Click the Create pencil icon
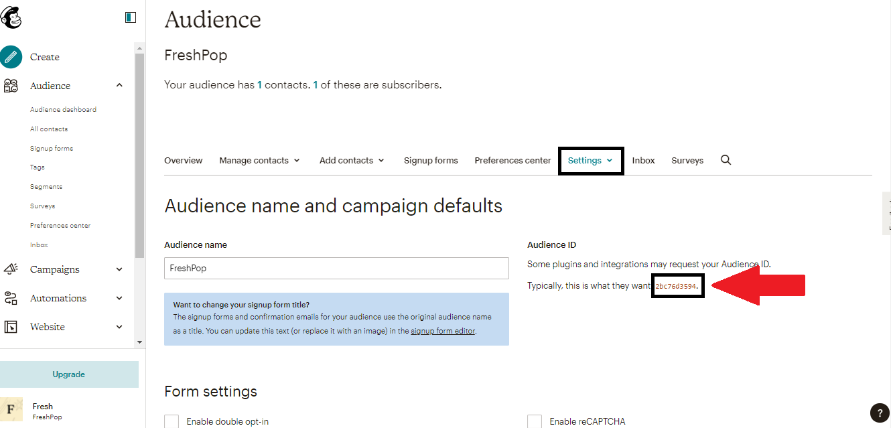This screenshot has width=891, height=428. click(11, 57)
